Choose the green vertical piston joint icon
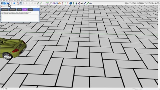The width and height of the screenshot is (160, 90). point(65,3)
